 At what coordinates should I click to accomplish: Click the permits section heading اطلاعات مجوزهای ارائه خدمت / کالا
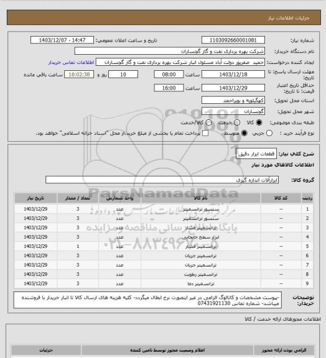pos(282,319)
